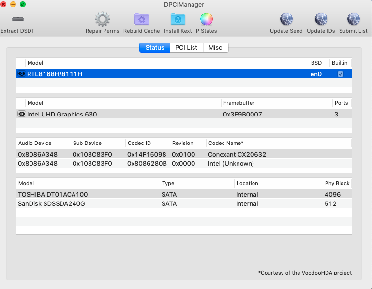Select TOSHIBA DT01ACA100 drive row

[x=184, y=194]
